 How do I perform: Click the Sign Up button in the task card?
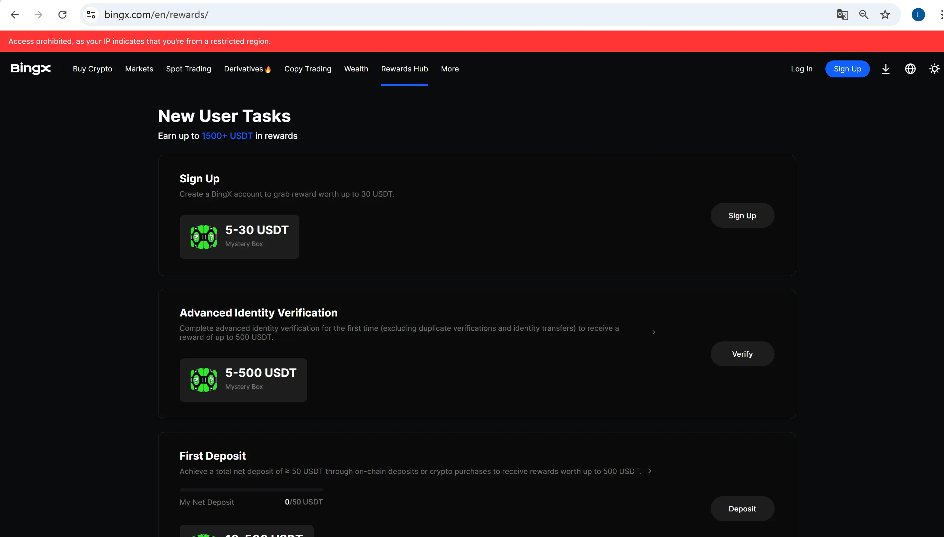pyautogui.click(x=742, y=216)
